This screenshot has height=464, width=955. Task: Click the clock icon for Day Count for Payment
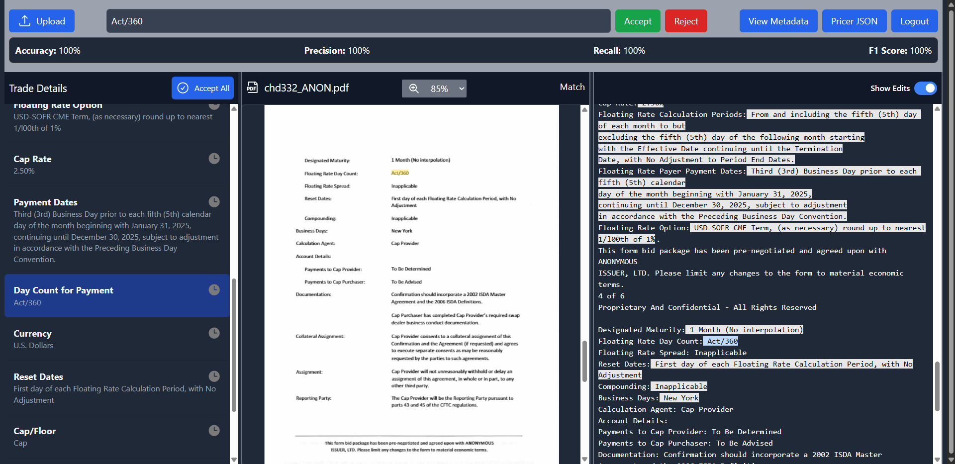pyautogui.click(x=214, y=289)
